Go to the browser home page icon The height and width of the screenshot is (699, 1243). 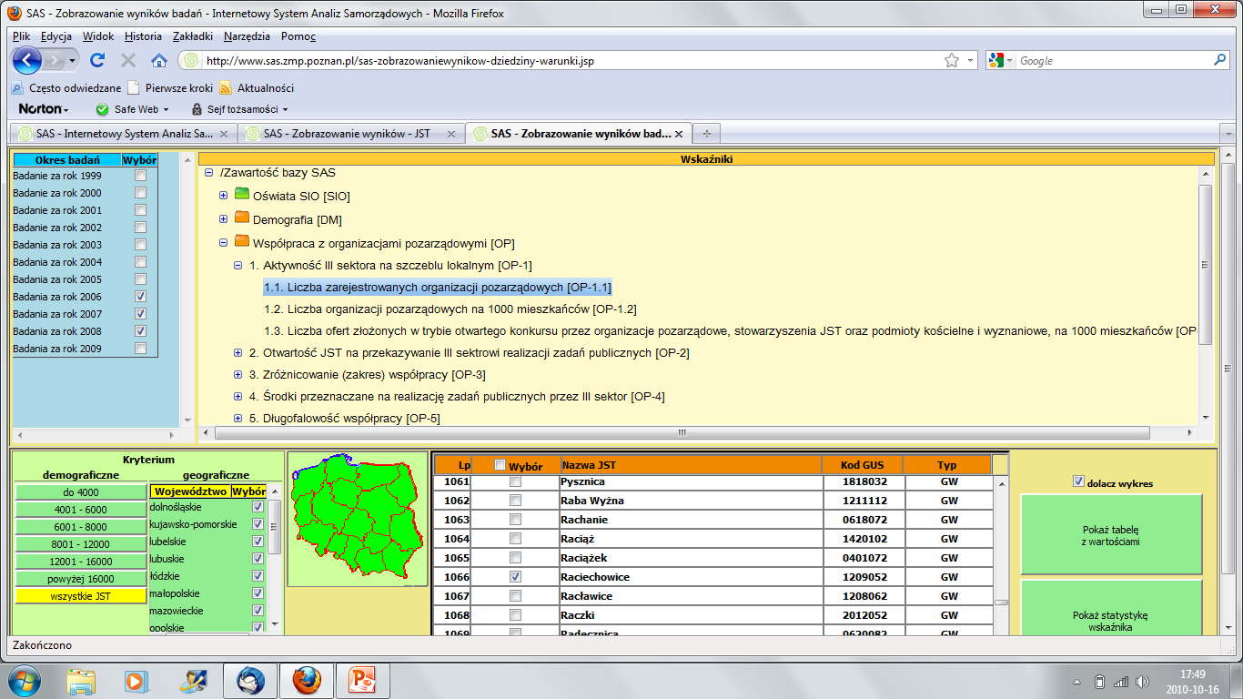tap(159, 60)
